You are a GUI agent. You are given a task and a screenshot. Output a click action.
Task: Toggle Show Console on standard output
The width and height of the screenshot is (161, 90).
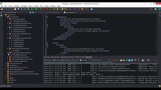(x=129, y=60)
